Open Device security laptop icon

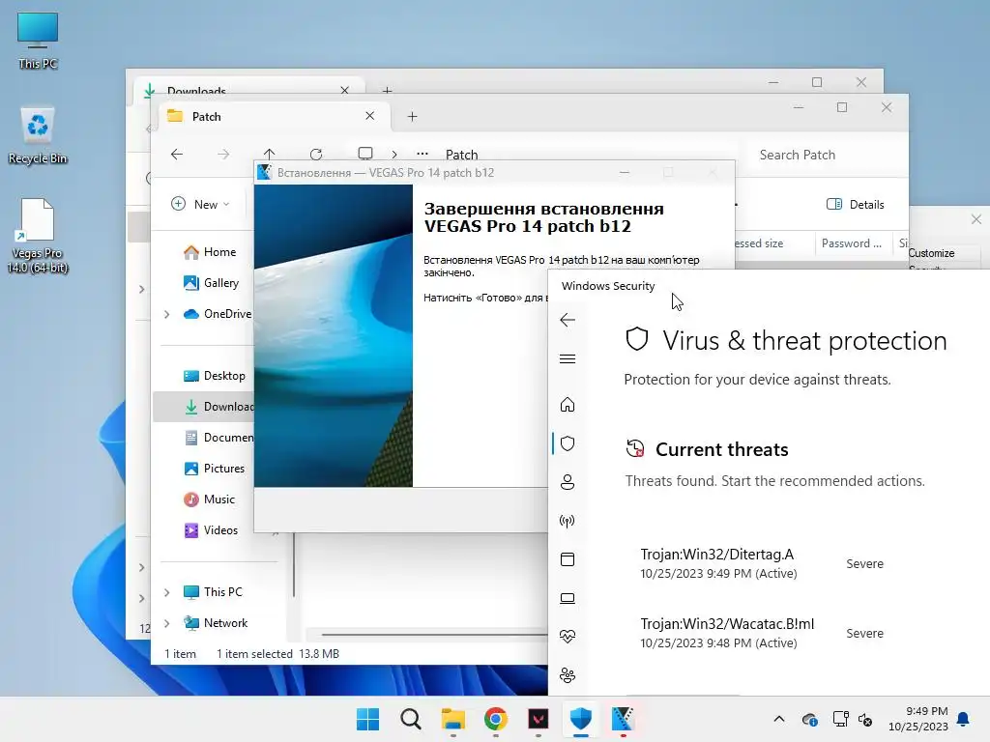tap(567, 597)
